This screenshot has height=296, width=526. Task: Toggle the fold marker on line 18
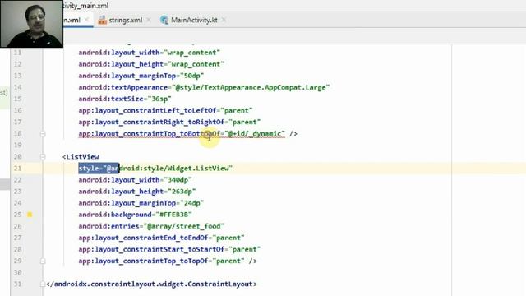(43, 133)
